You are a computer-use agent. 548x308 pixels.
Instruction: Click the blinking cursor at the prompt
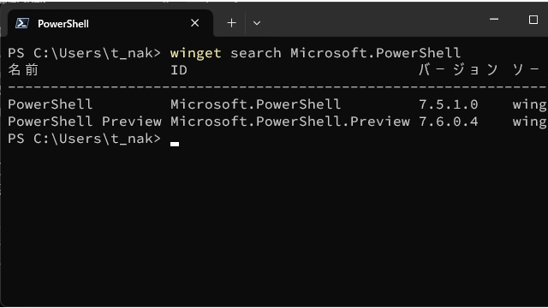(175, 144)
